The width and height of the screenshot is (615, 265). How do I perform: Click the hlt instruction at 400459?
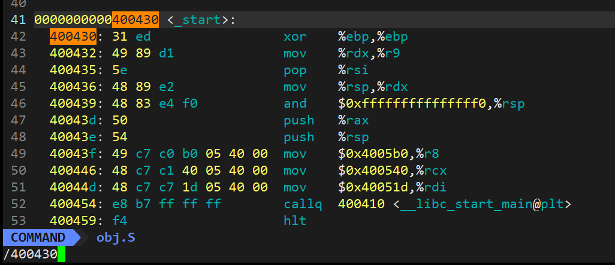pyautogui.click(x=296, y=221)
